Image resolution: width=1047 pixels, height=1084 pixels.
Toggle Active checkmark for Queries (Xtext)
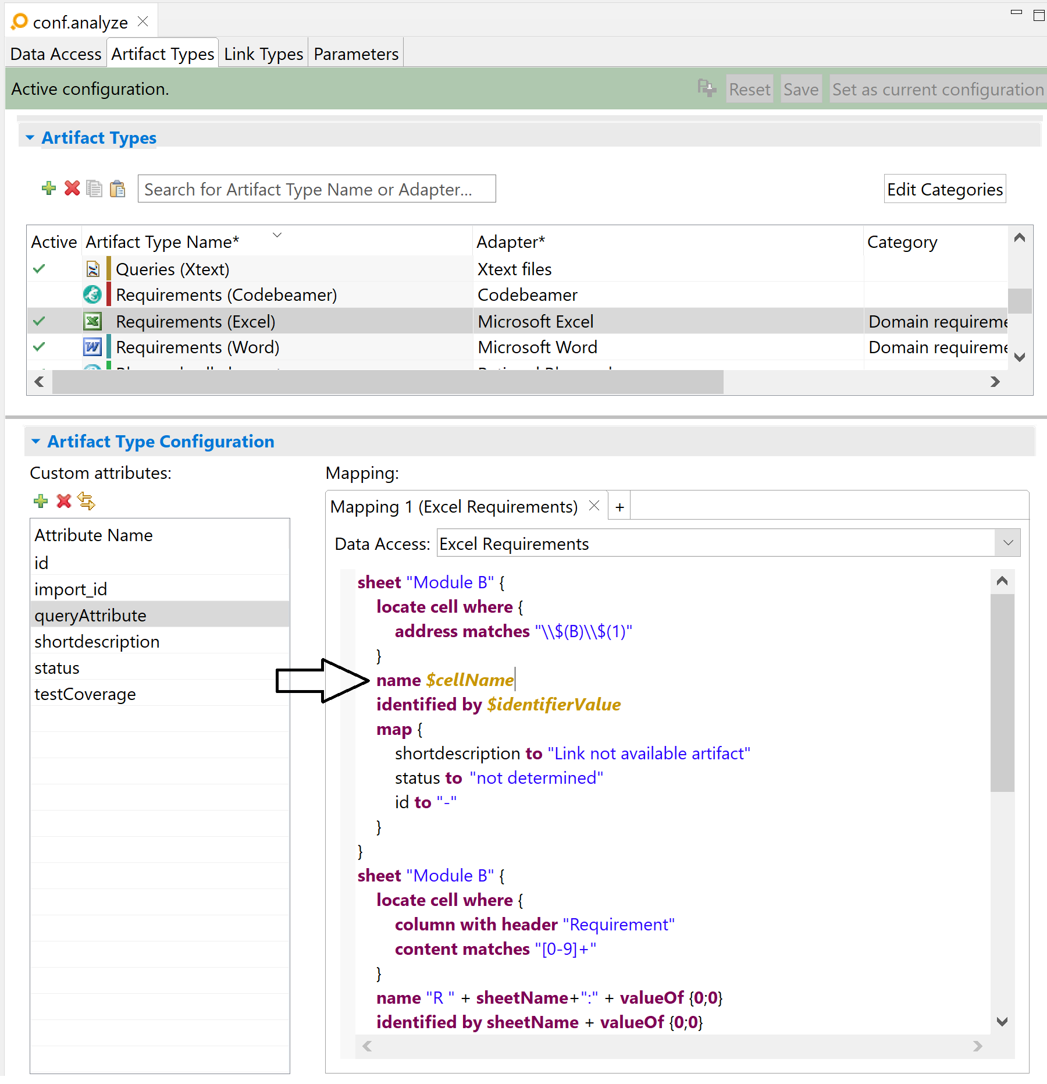(x=40, y=269)
